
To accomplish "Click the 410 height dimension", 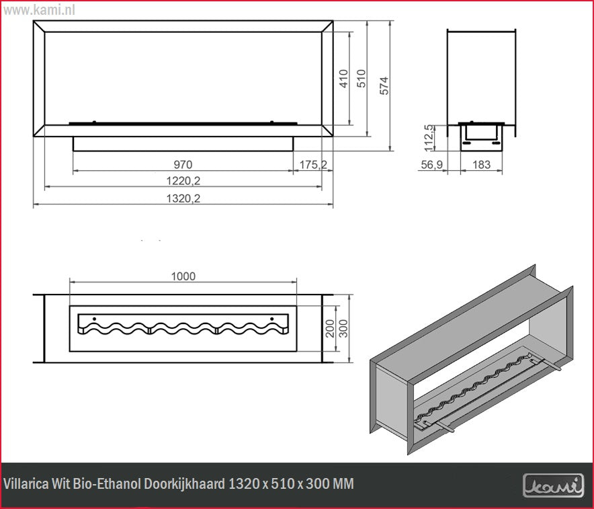I will click(x=343, y=79).
